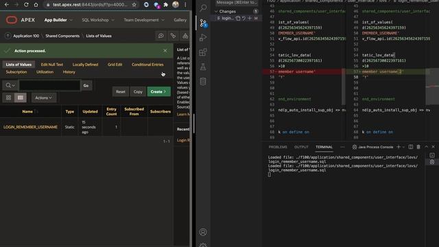Open LOGIN_REMEMBER_USERNAME list of values
439x247 pixels.
[x=30, y=127]
